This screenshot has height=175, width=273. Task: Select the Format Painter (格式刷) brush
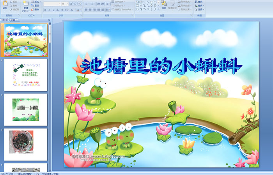coord(11,10)
